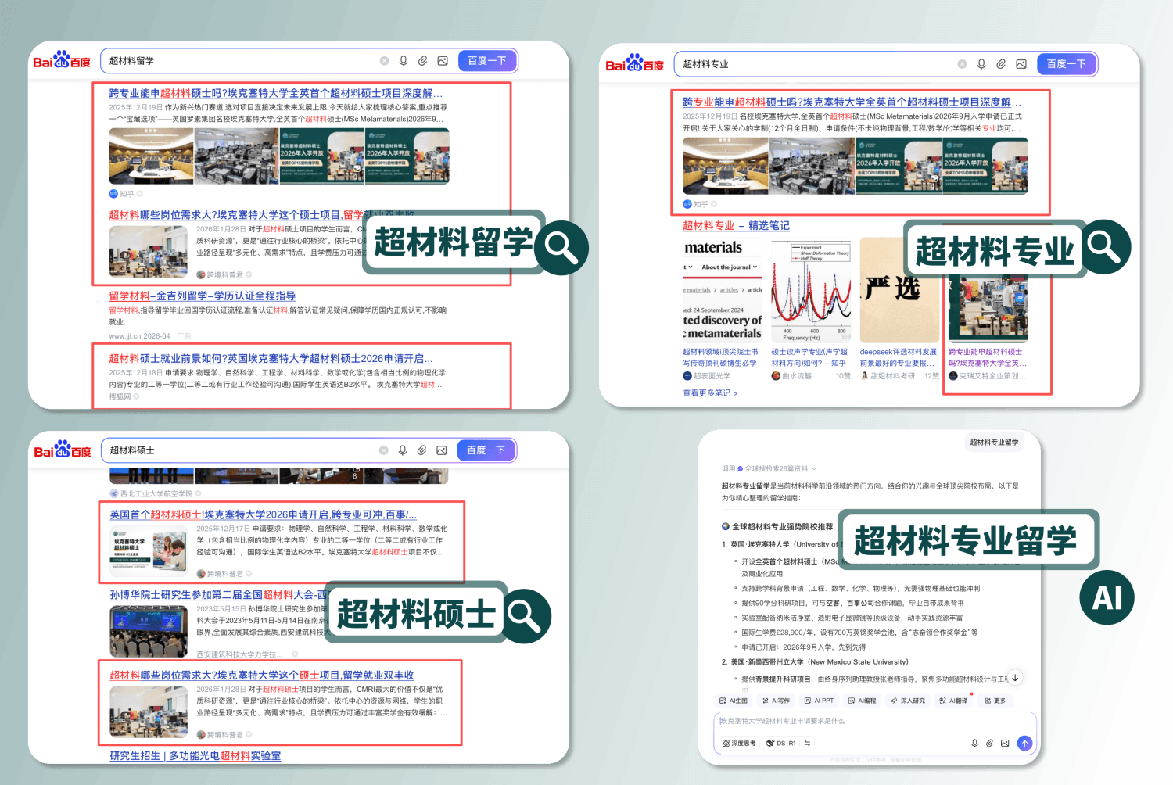The image size is (1173, 785).
Task: Select the AI写作 tool tab
Action: tap(776, 701)
